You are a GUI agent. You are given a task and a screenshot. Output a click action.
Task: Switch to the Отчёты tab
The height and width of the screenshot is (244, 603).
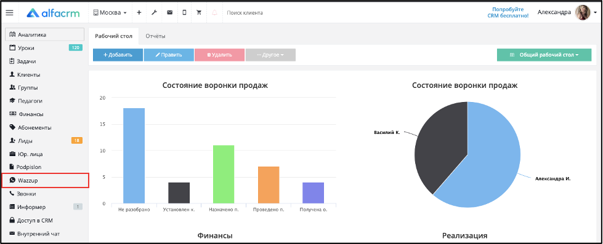point(155,36)
